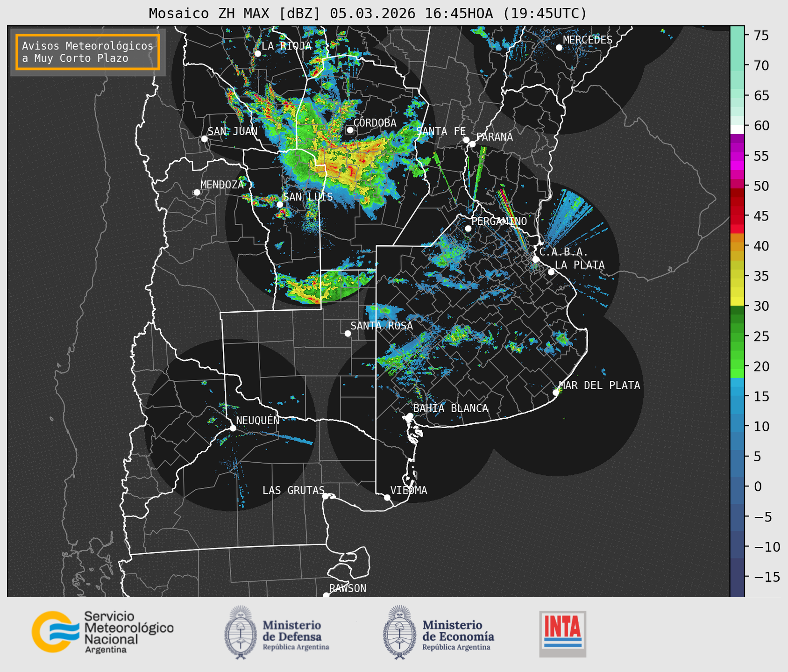The height and width of the screenshot is (672, 788).
Task: Click the Ministerio de Economía emblem
Action: (x=399, y=633)
